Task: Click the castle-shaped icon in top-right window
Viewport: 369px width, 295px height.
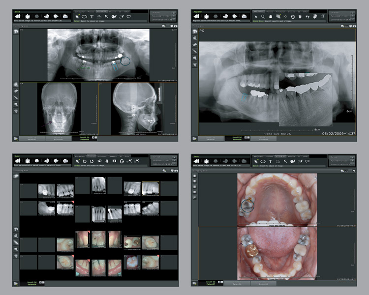Action: click(x=206, y=16)
